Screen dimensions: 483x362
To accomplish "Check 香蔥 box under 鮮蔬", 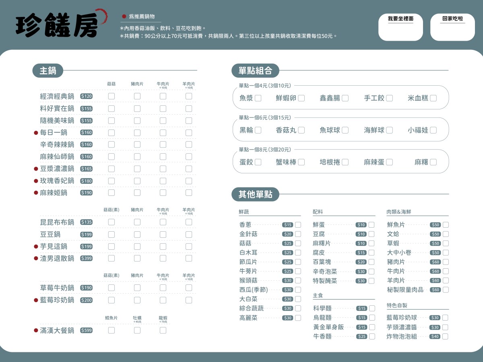I will 297,224.
